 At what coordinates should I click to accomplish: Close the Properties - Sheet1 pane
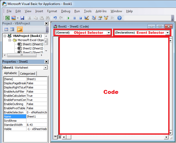[46, 62]
